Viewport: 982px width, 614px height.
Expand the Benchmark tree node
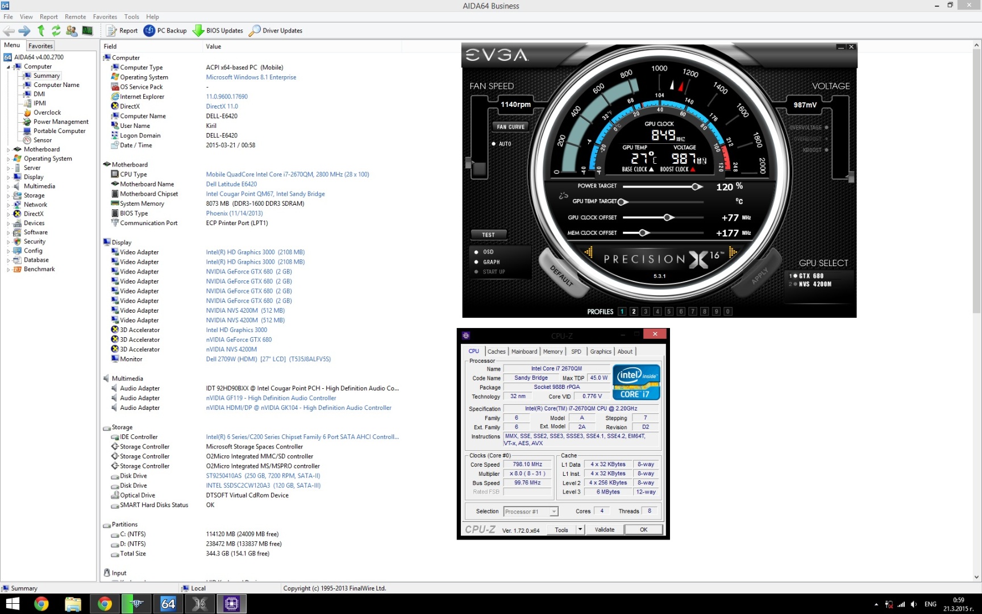click(9, 269)
